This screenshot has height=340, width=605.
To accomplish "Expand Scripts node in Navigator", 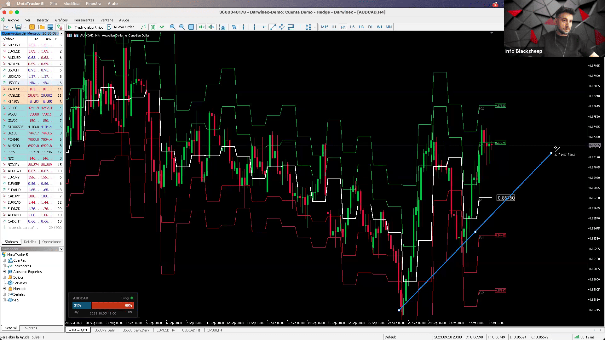I will (x=4, y=277).
